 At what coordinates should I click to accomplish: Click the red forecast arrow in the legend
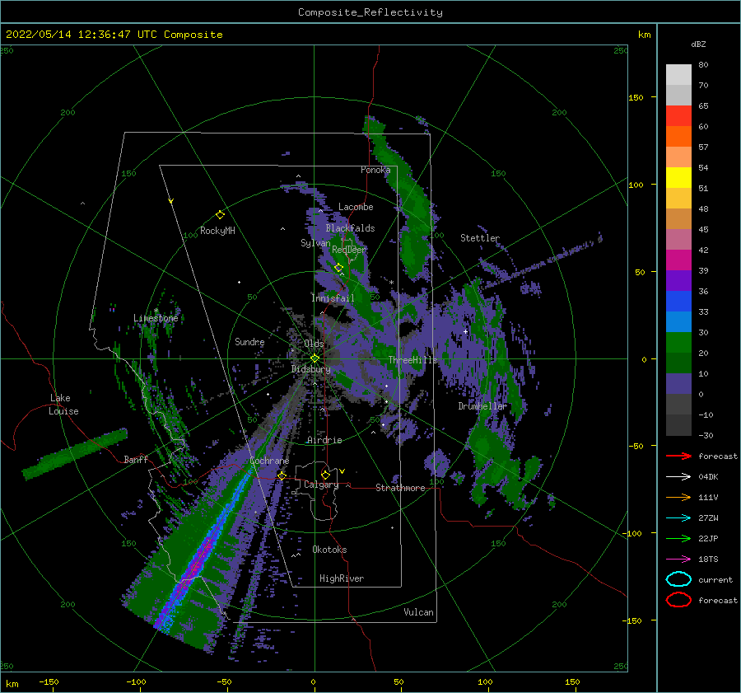click(678, 456)
